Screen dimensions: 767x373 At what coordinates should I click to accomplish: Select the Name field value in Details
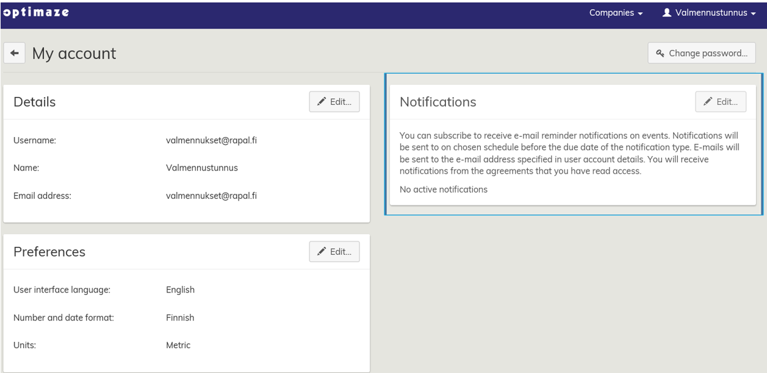[201, 168]
